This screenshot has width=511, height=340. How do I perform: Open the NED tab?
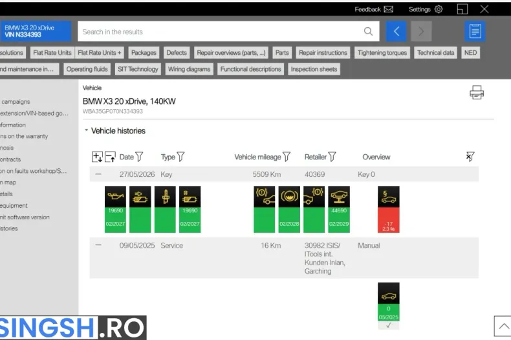(470, 53)
